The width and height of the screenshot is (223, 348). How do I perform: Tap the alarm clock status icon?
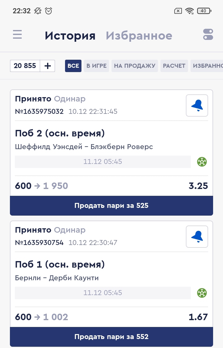(49, 11)
